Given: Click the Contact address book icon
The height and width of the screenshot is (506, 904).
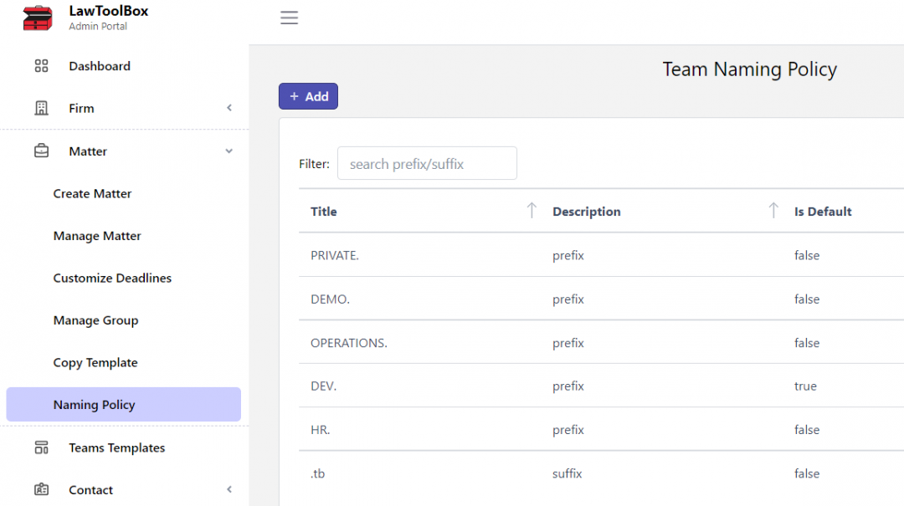Looking at the screenshot, I should pyautogui.click(x=41, y=489).
